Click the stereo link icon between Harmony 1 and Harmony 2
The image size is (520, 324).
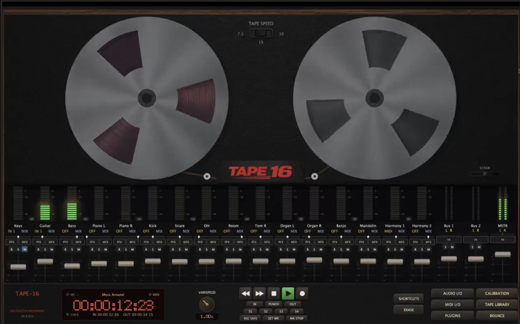(x=408, y=219)
